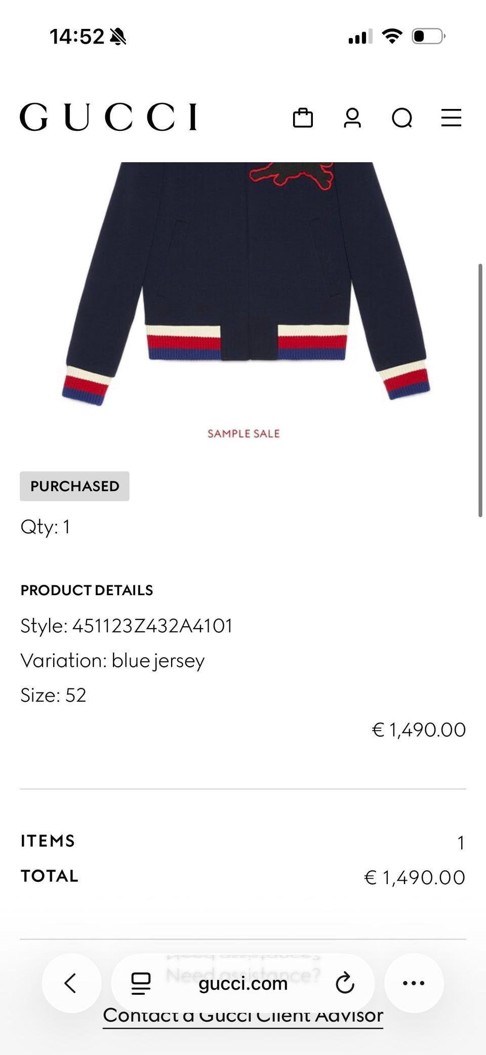Tap the search magnifier icon
Viewport: 486px width, 1055px height.
pyautogui.click(x=402, y=118)
